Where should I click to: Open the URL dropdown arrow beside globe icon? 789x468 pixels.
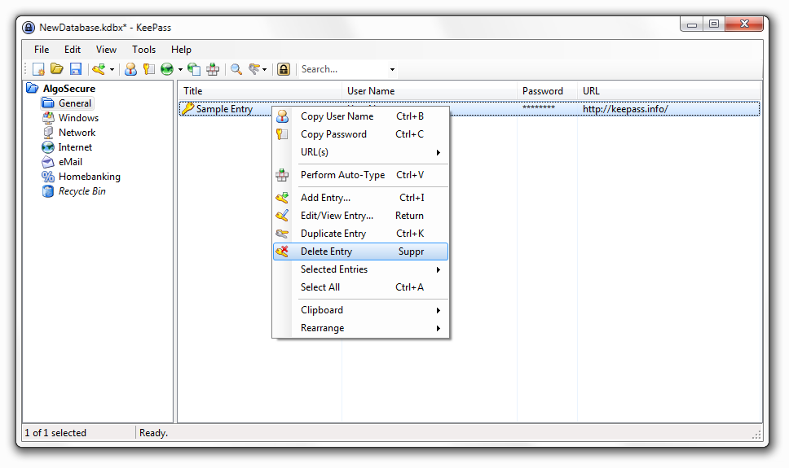tap(180, 69)
